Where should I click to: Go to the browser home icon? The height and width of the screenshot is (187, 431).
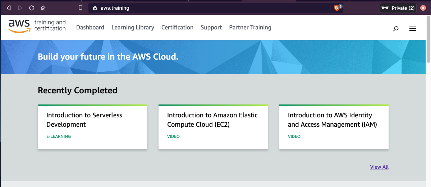point(43,8)
